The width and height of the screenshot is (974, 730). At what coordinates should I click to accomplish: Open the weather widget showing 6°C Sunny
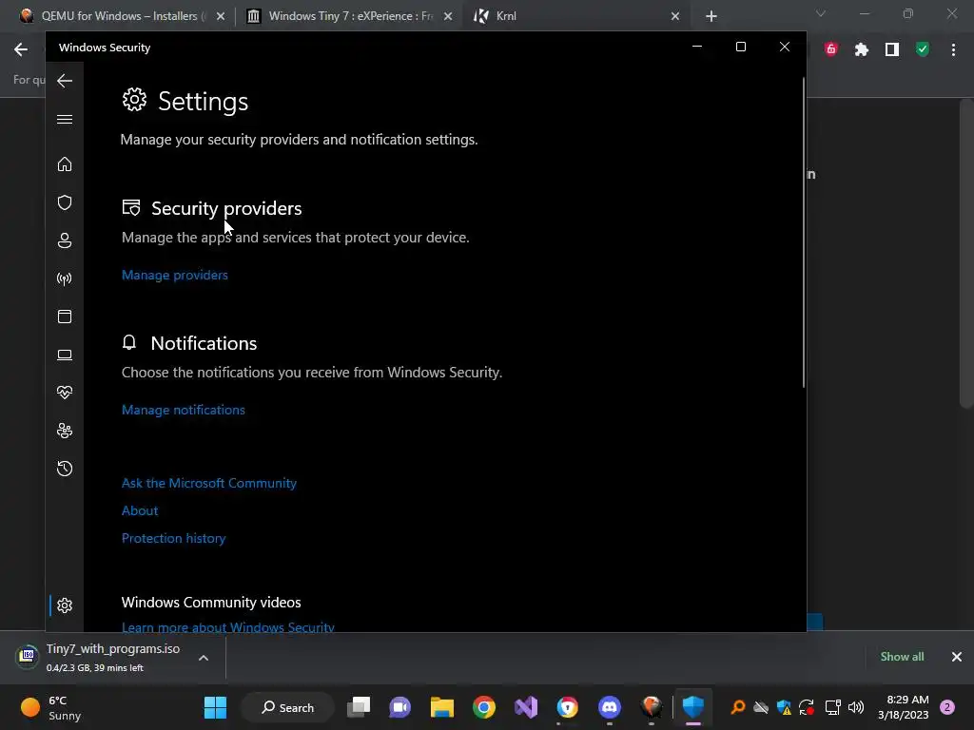tap(51, 707)
